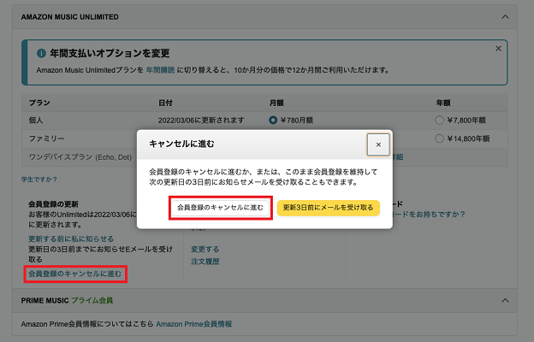The image size is (534, 342).
Task: Click the 個人 plan row label
Action: pos(36,120)
